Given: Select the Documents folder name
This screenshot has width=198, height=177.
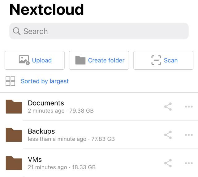Looking at the screenshot, I should pos(46,103).
